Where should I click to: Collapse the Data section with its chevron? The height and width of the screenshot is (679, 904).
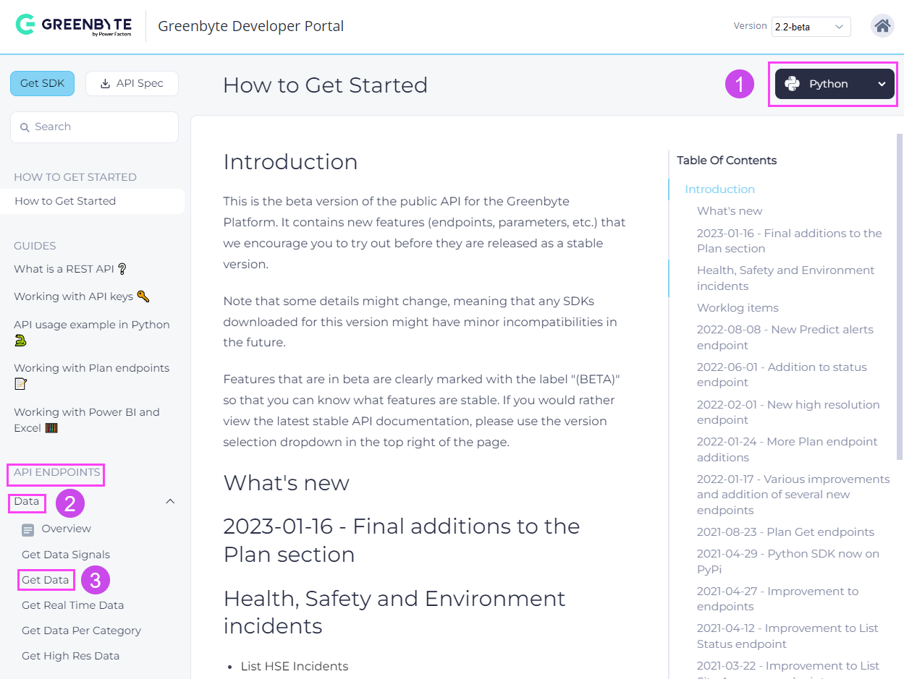click(170, 500)
